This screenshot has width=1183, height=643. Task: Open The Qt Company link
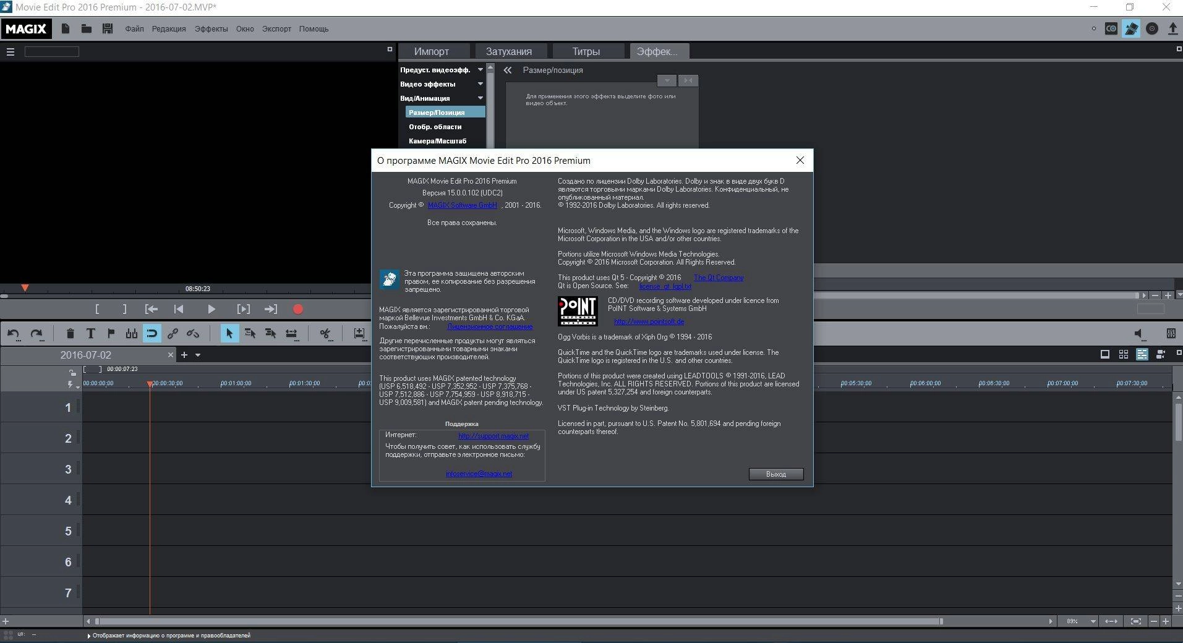719,278
